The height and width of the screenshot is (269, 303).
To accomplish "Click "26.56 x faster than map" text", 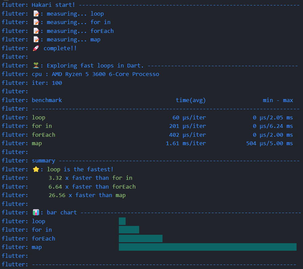I will click(87, 195).
